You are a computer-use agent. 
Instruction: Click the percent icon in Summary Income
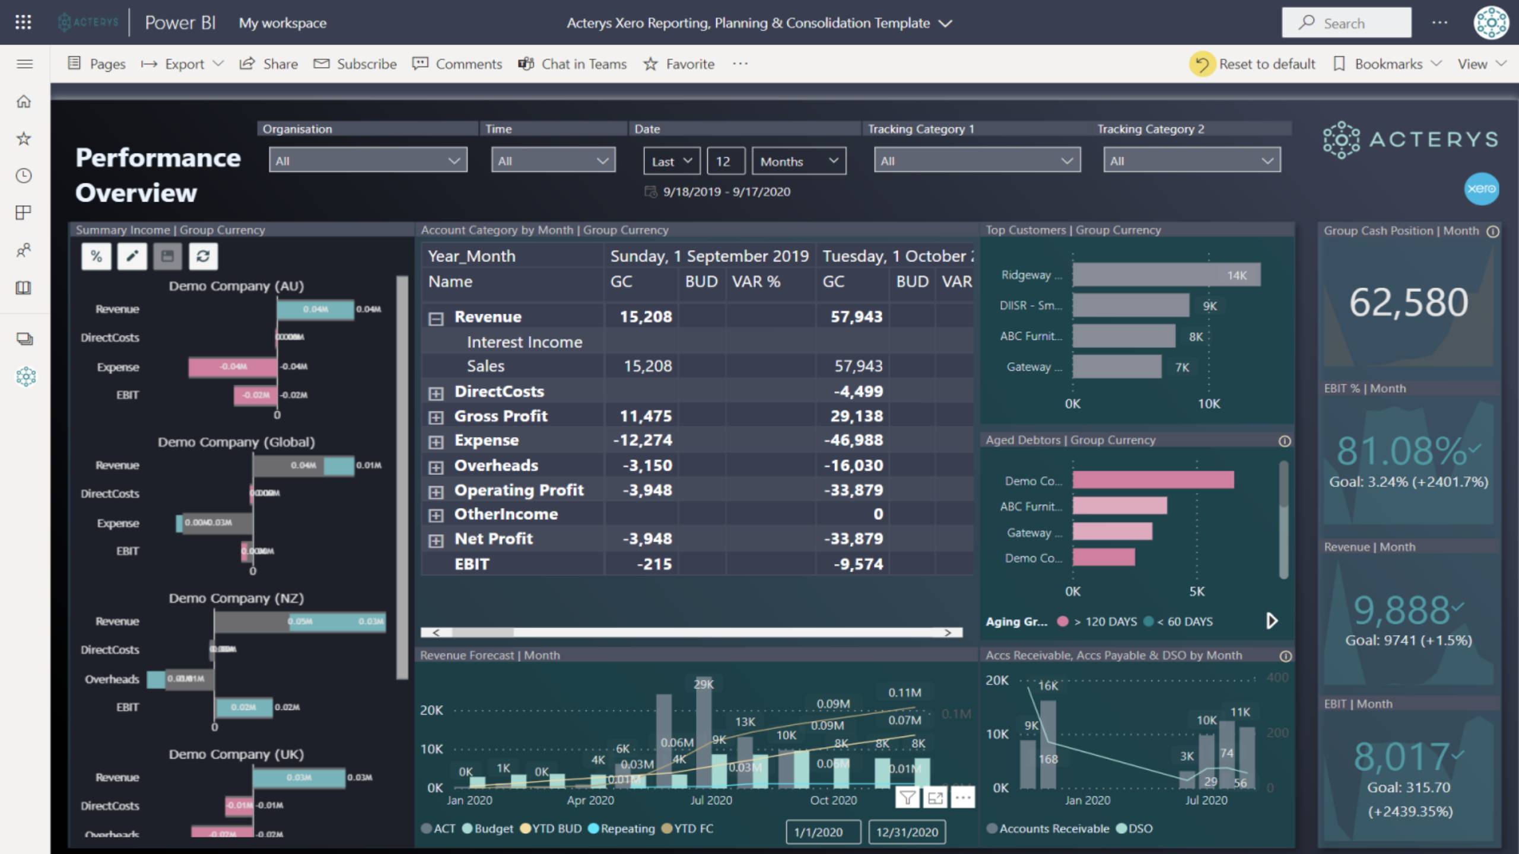tap(96, 256)
